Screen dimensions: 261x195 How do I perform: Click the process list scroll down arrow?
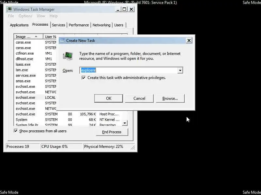pyautogui.click(x=125, y=123)
